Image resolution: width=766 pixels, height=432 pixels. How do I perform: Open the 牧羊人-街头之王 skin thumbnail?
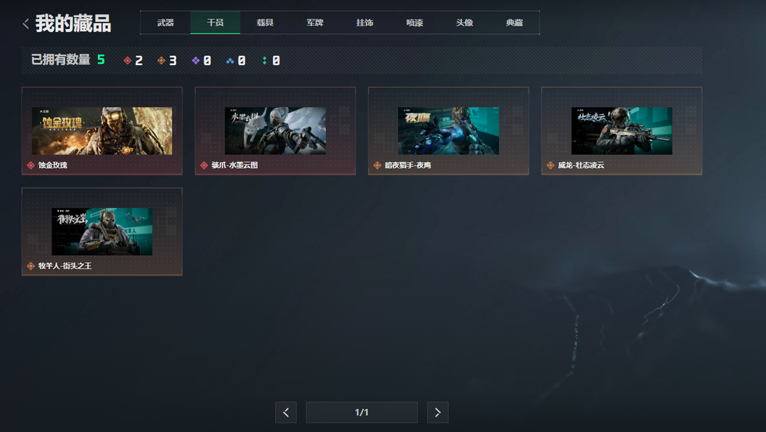click(x=102, y=232)
